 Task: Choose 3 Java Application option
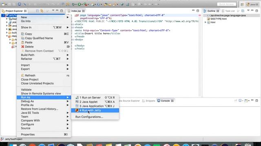coord(95,106)
